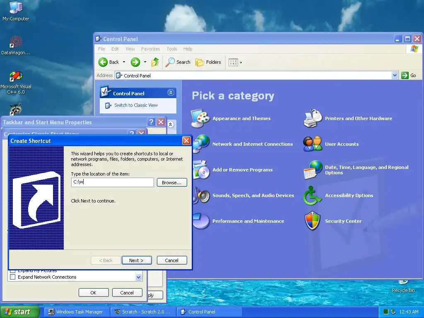424x318 pixels.
Task: Open the Performance and Maintenance pie chart icon
Action: 201,221
